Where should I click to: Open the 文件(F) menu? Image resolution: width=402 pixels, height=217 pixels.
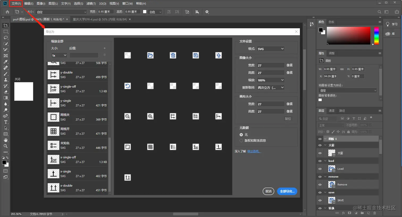tap(16, 3)
